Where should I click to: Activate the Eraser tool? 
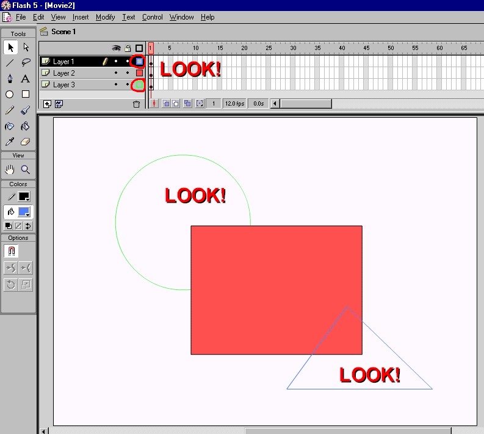26,142
